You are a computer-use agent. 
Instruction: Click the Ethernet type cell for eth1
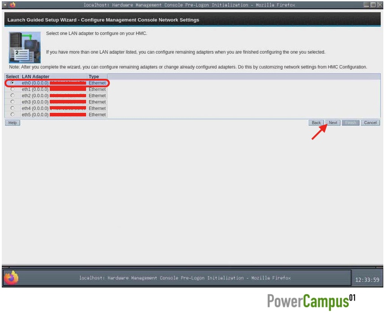coord(97,89)
